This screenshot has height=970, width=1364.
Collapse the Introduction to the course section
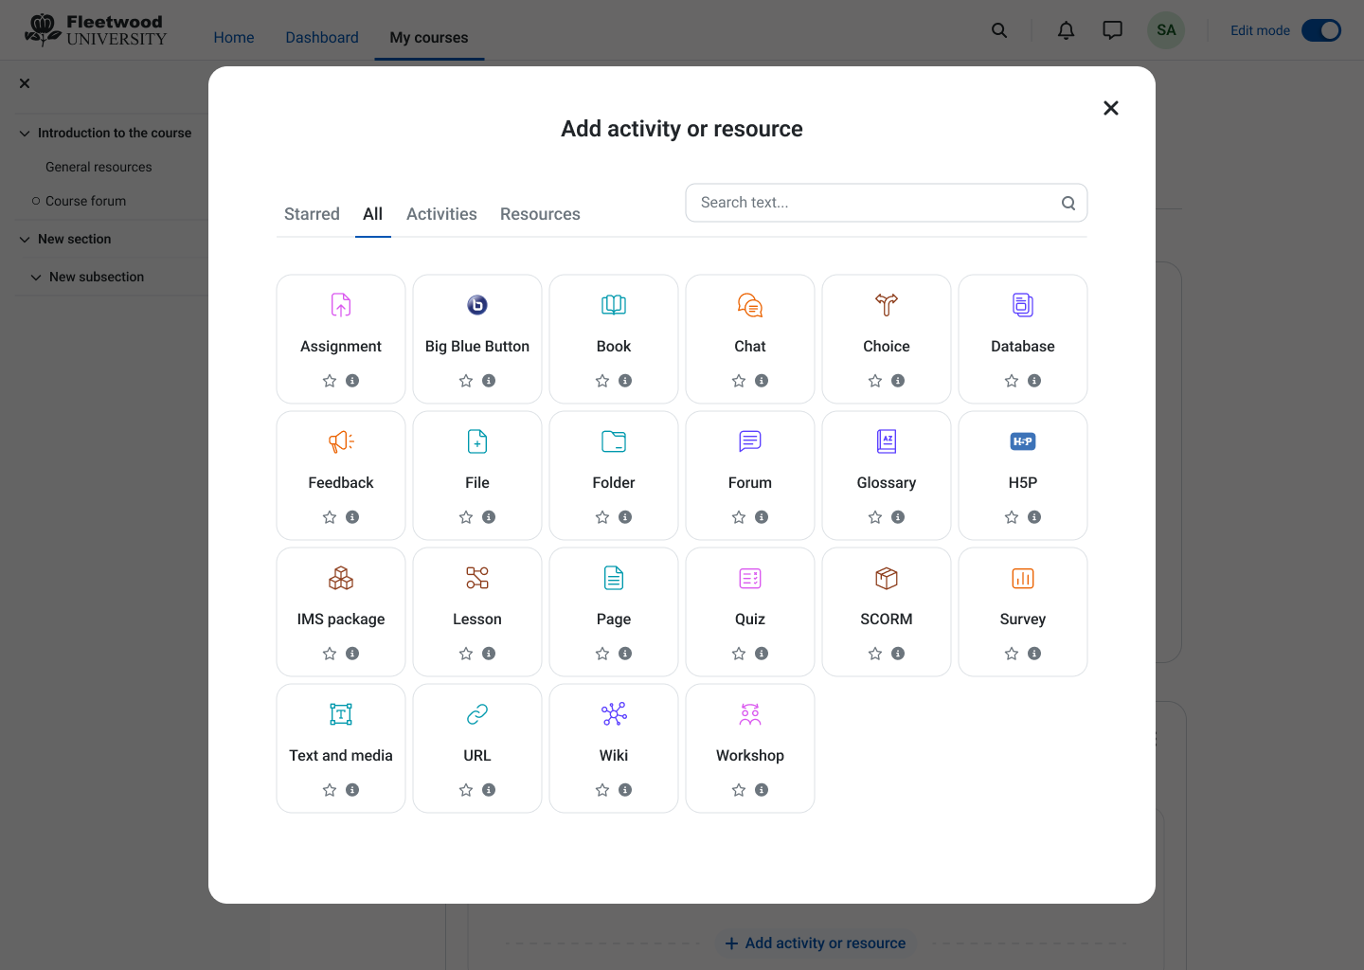pos(24,133)
